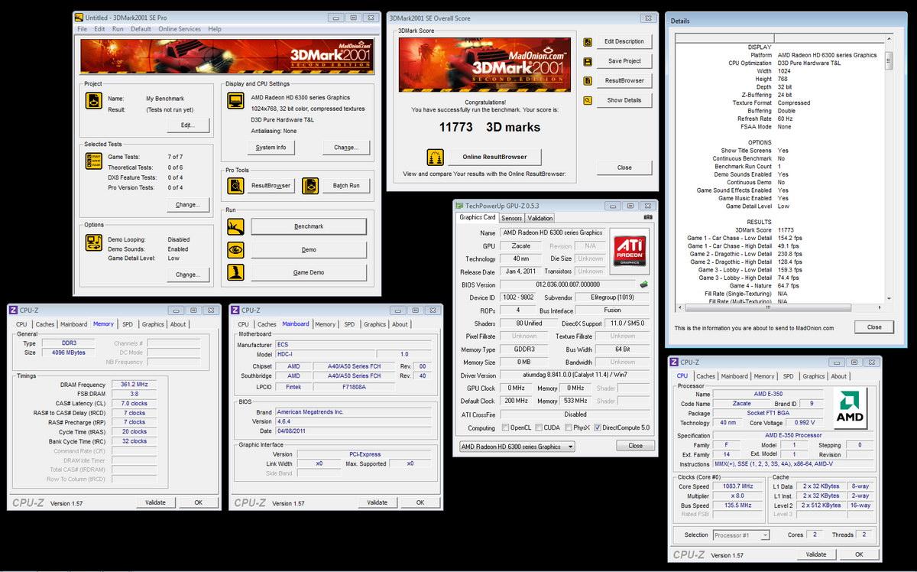Click the 3DMark2001 banner in Overall Score window
Screen dimensions: 917x572
pos(484,65)
